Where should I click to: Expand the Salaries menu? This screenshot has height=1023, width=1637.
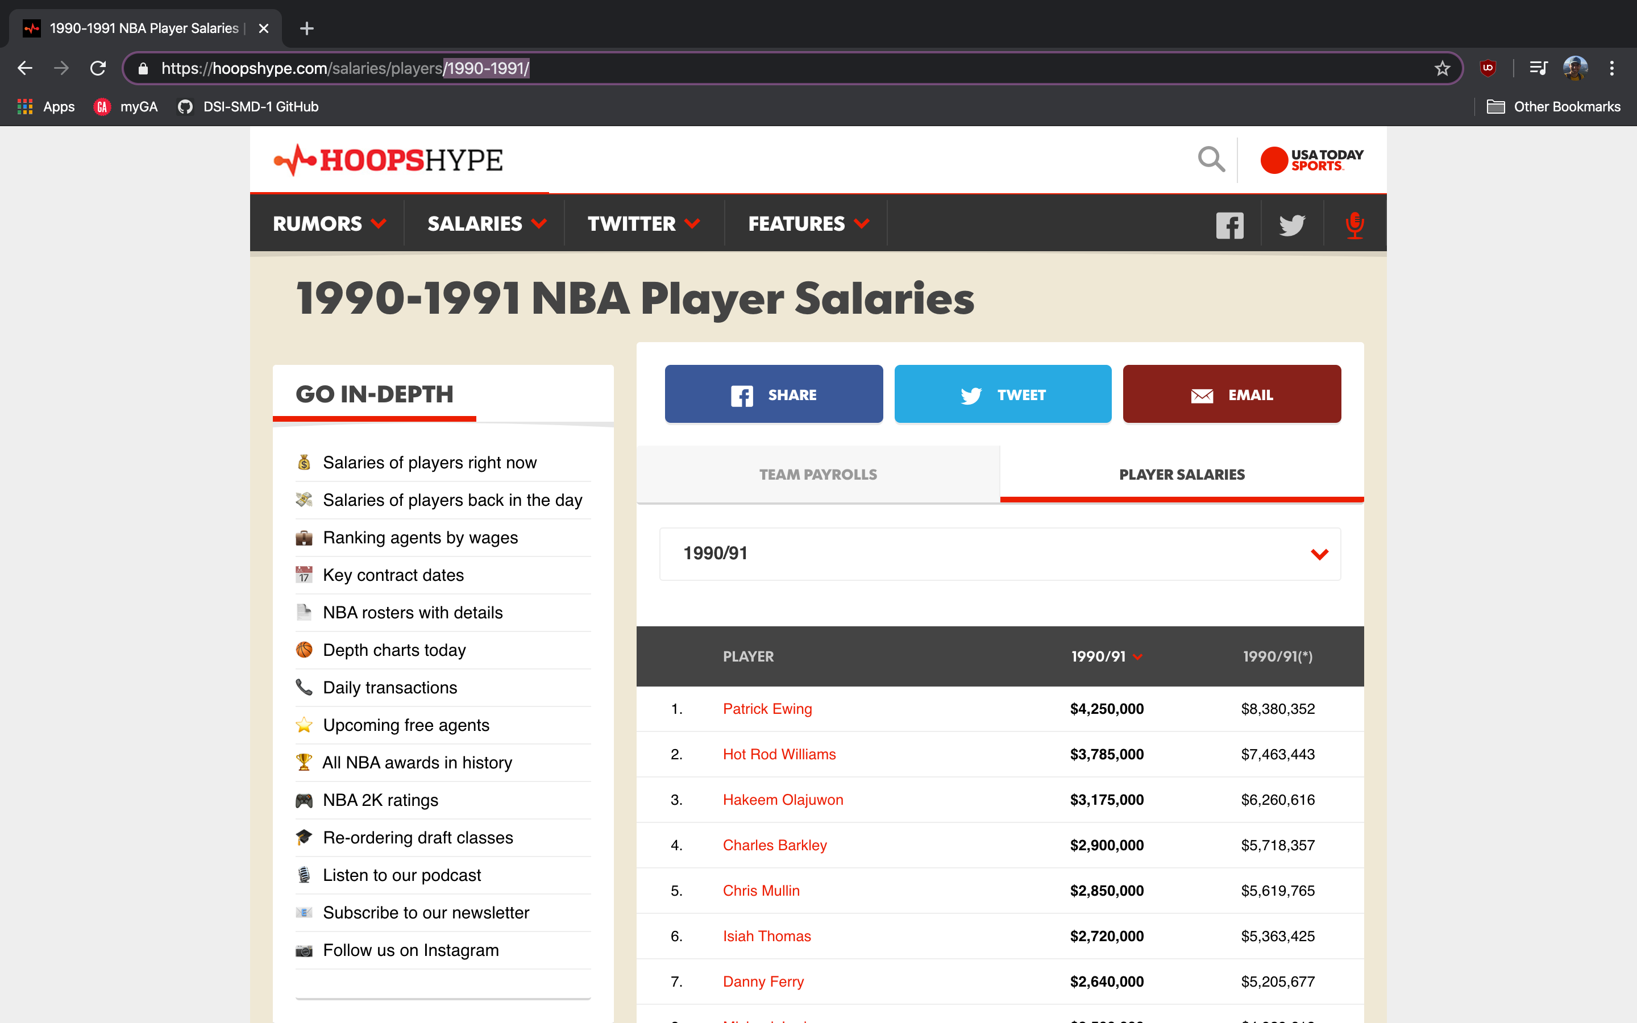click(x=487, y=224)
